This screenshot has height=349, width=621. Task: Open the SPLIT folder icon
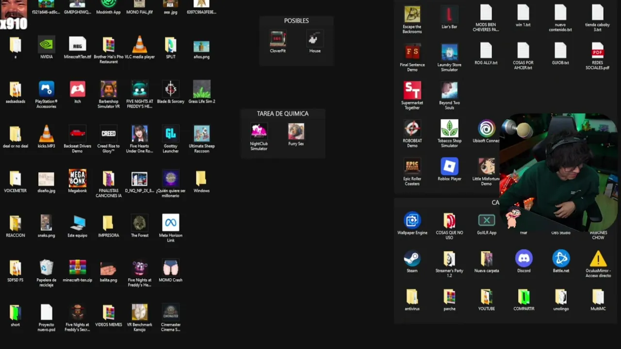pos(170,45)
